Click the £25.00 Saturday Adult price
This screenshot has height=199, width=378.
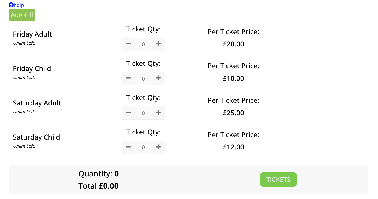[233, 113]
